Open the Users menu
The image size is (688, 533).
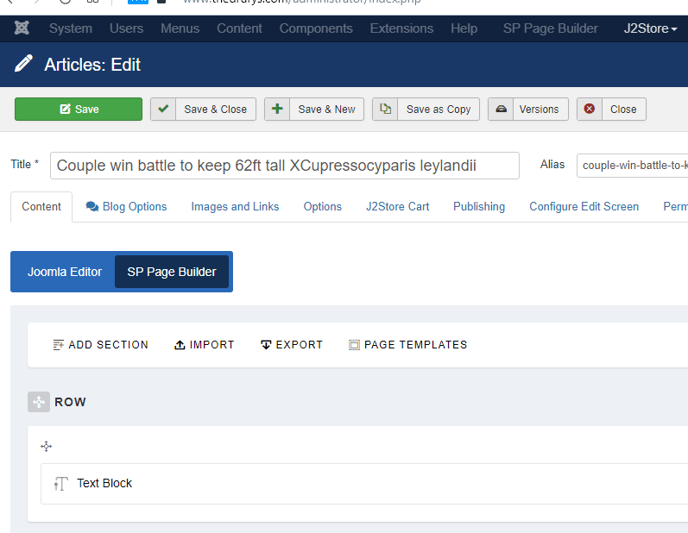coord(126,28)
